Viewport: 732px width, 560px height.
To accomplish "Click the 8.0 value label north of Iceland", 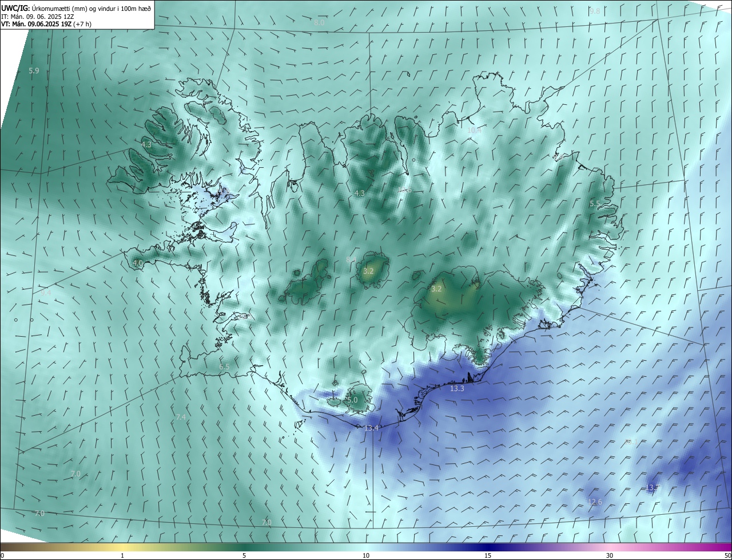I will click(319, 23).
